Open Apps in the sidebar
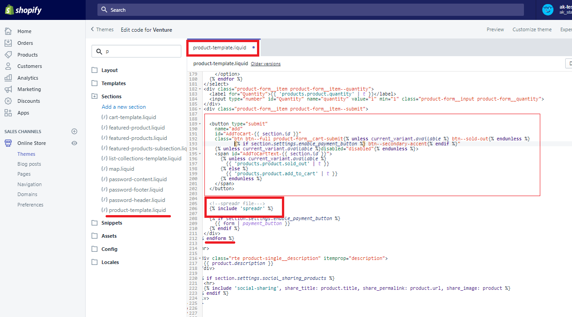 click(23, 113)
